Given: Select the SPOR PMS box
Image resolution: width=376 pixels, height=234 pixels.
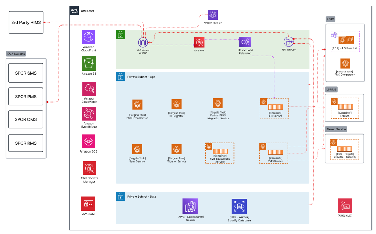Looking at the screenshot, I should pos(26,96).
